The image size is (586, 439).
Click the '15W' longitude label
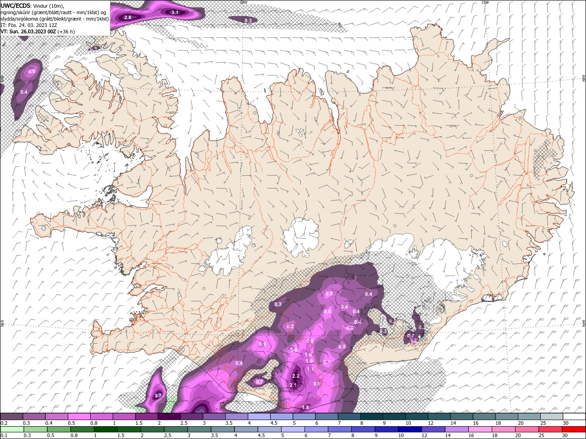(485, 2)
